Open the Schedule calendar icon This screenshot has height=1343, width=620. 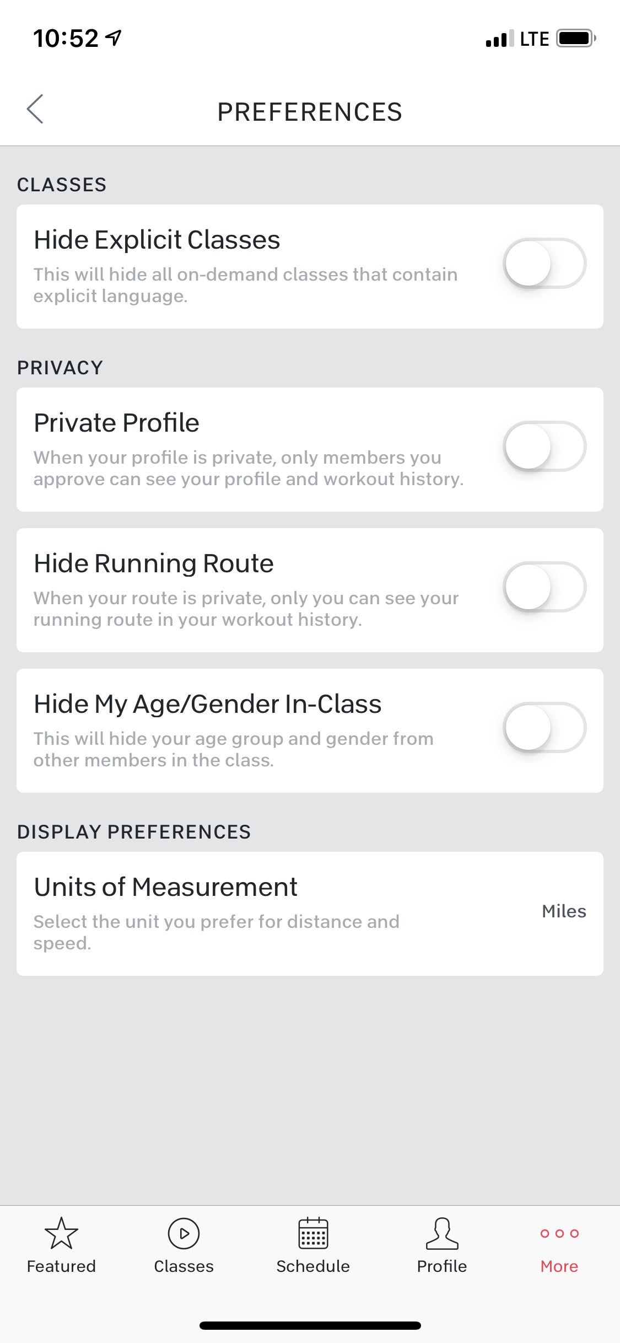(x=313, y=1233)
